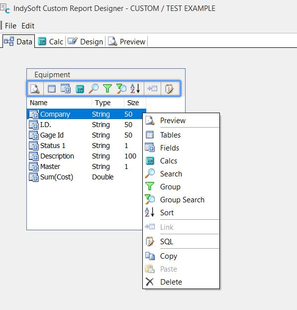This screenshot has height=310, width=297.
Task: Click the Double type of Sum(Cost)
Action: pos(103,177)
